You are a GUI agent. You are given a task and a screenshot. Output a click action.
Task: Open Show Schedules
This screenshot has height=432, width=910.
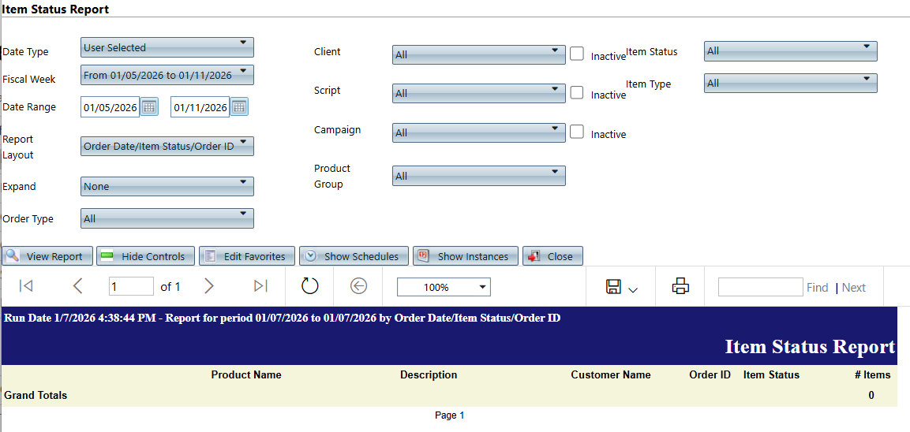point(354,256)
